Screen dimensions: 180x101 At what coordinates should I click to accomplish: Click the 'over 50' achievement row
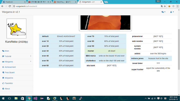[60, 60]
